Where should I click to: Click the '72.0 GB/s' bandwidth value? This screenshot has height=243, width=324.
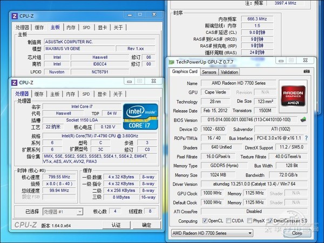coord(288,175)
